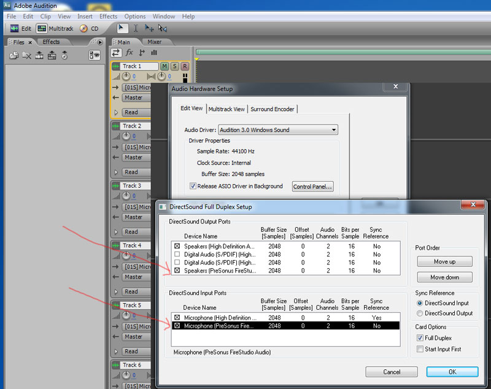Click Control Panel... button

pyautogui.click(x=312, y=187)
